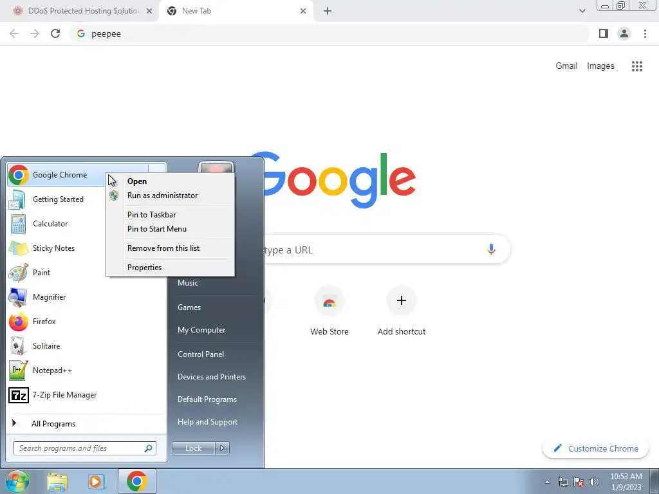Open the Web Store shortcut
The image size is (659, 494).
click(x=329, y=311)
